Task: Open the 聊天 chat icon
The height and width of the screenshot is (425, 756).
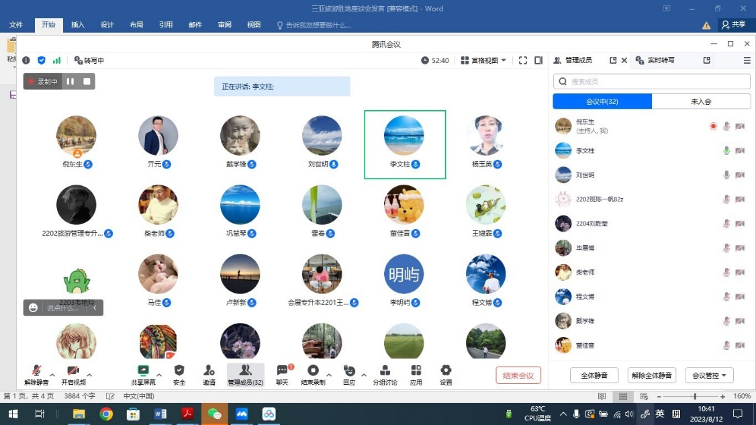Action: tap(282, 371)
